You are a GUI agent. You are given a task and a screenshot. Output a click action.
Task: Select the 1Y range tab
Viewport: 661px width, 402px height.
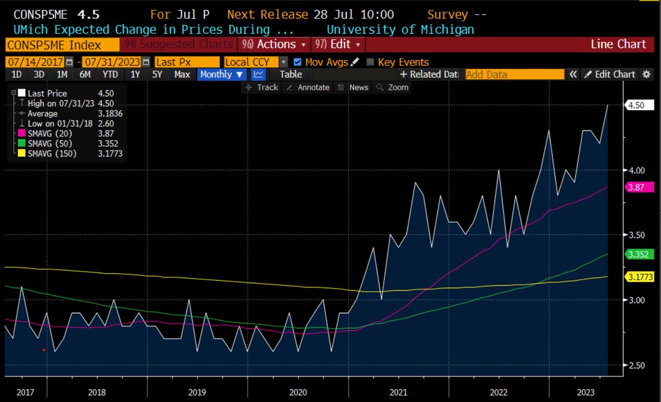pyautogui.click(x=134, y=74)
